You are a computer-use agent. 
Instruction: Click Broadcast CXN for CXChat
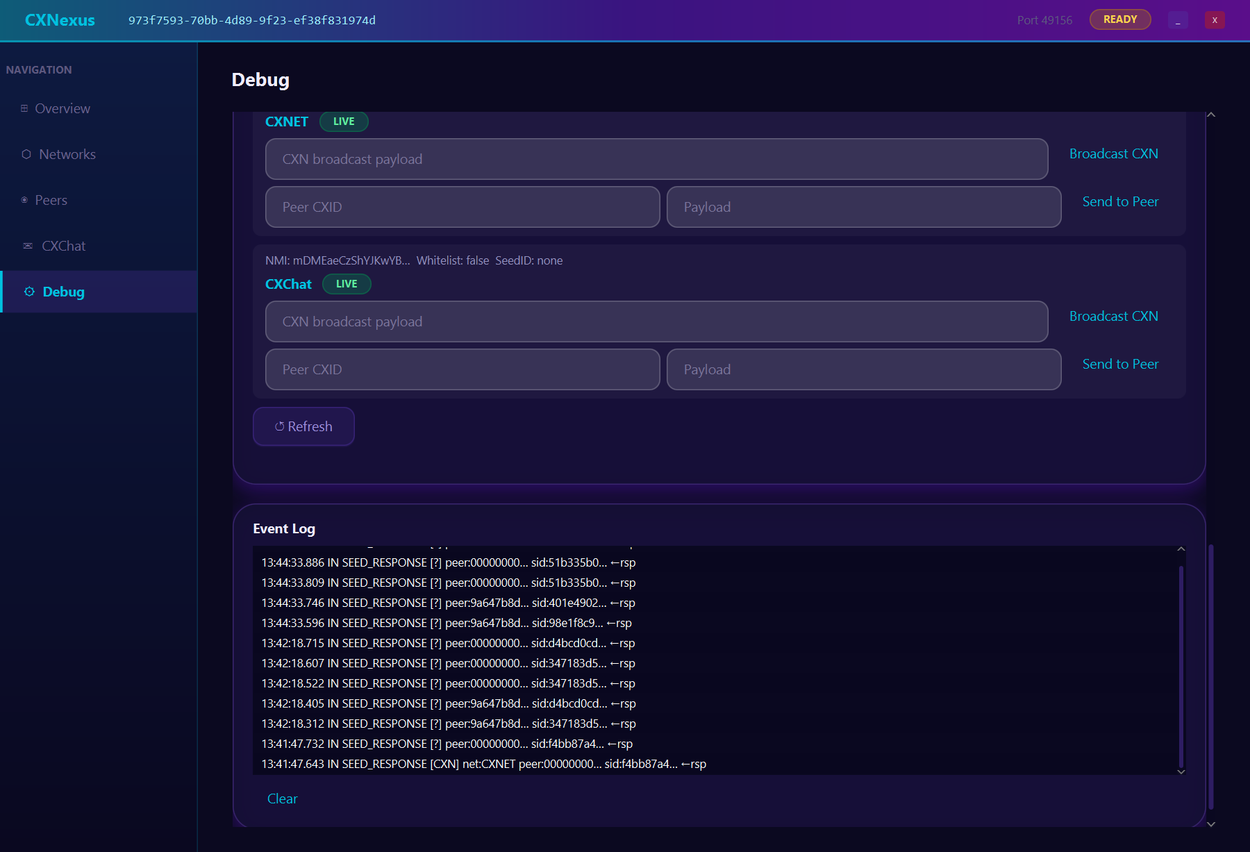click(1113, 316)
